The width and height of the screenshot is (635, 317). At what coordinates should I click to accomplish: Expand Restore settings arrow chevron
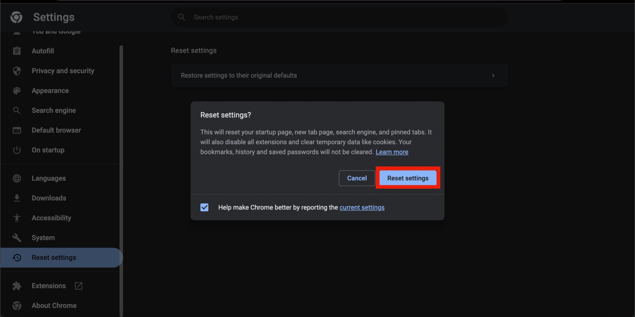[493, 75]
